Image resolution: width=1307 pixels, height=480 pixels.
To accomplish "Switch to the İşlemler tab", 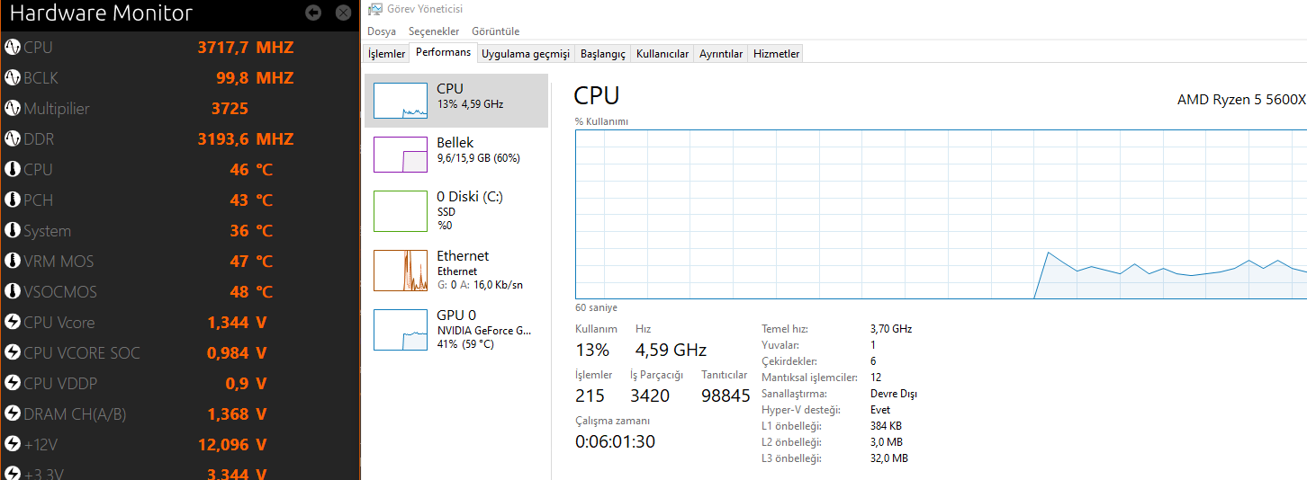I will (x=386, y=54).
